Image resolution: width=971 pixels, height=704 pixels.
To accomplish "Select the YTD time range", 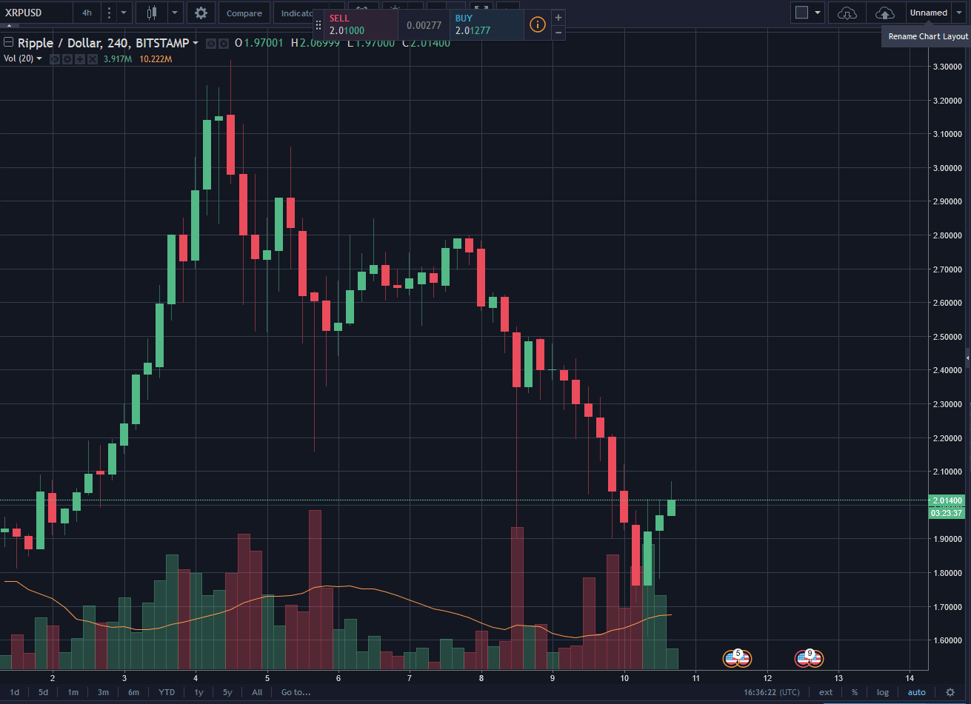I will [x=167, y=692].
